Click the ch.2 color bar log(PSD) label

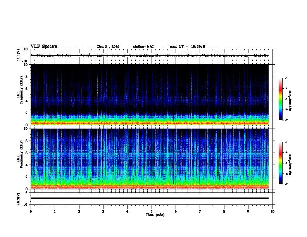pos(290,165)
